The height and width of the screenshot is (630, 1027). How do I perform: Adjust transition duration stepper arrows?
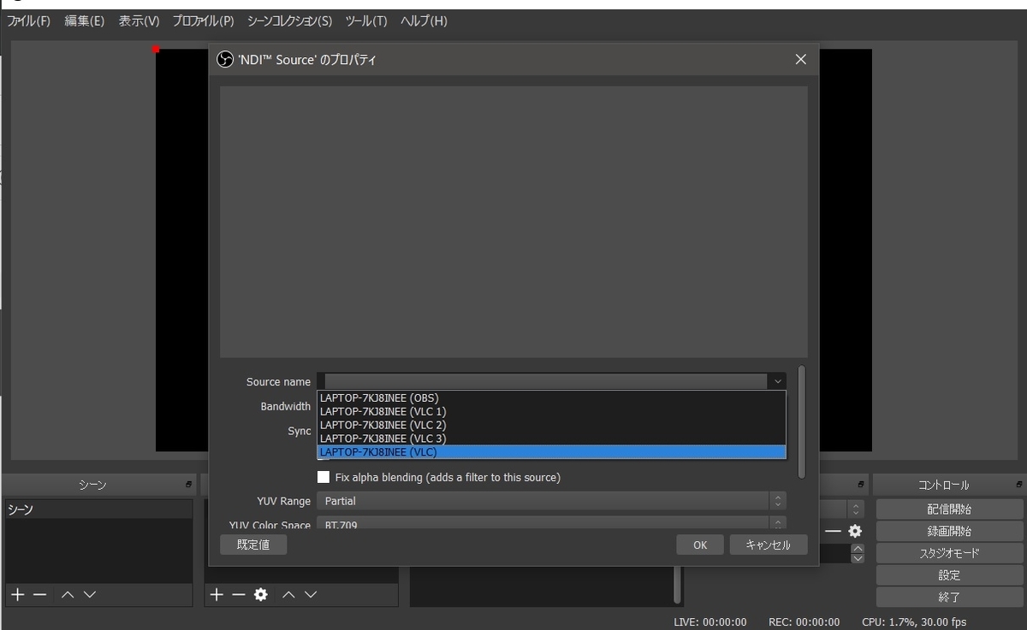pos(858,553)
